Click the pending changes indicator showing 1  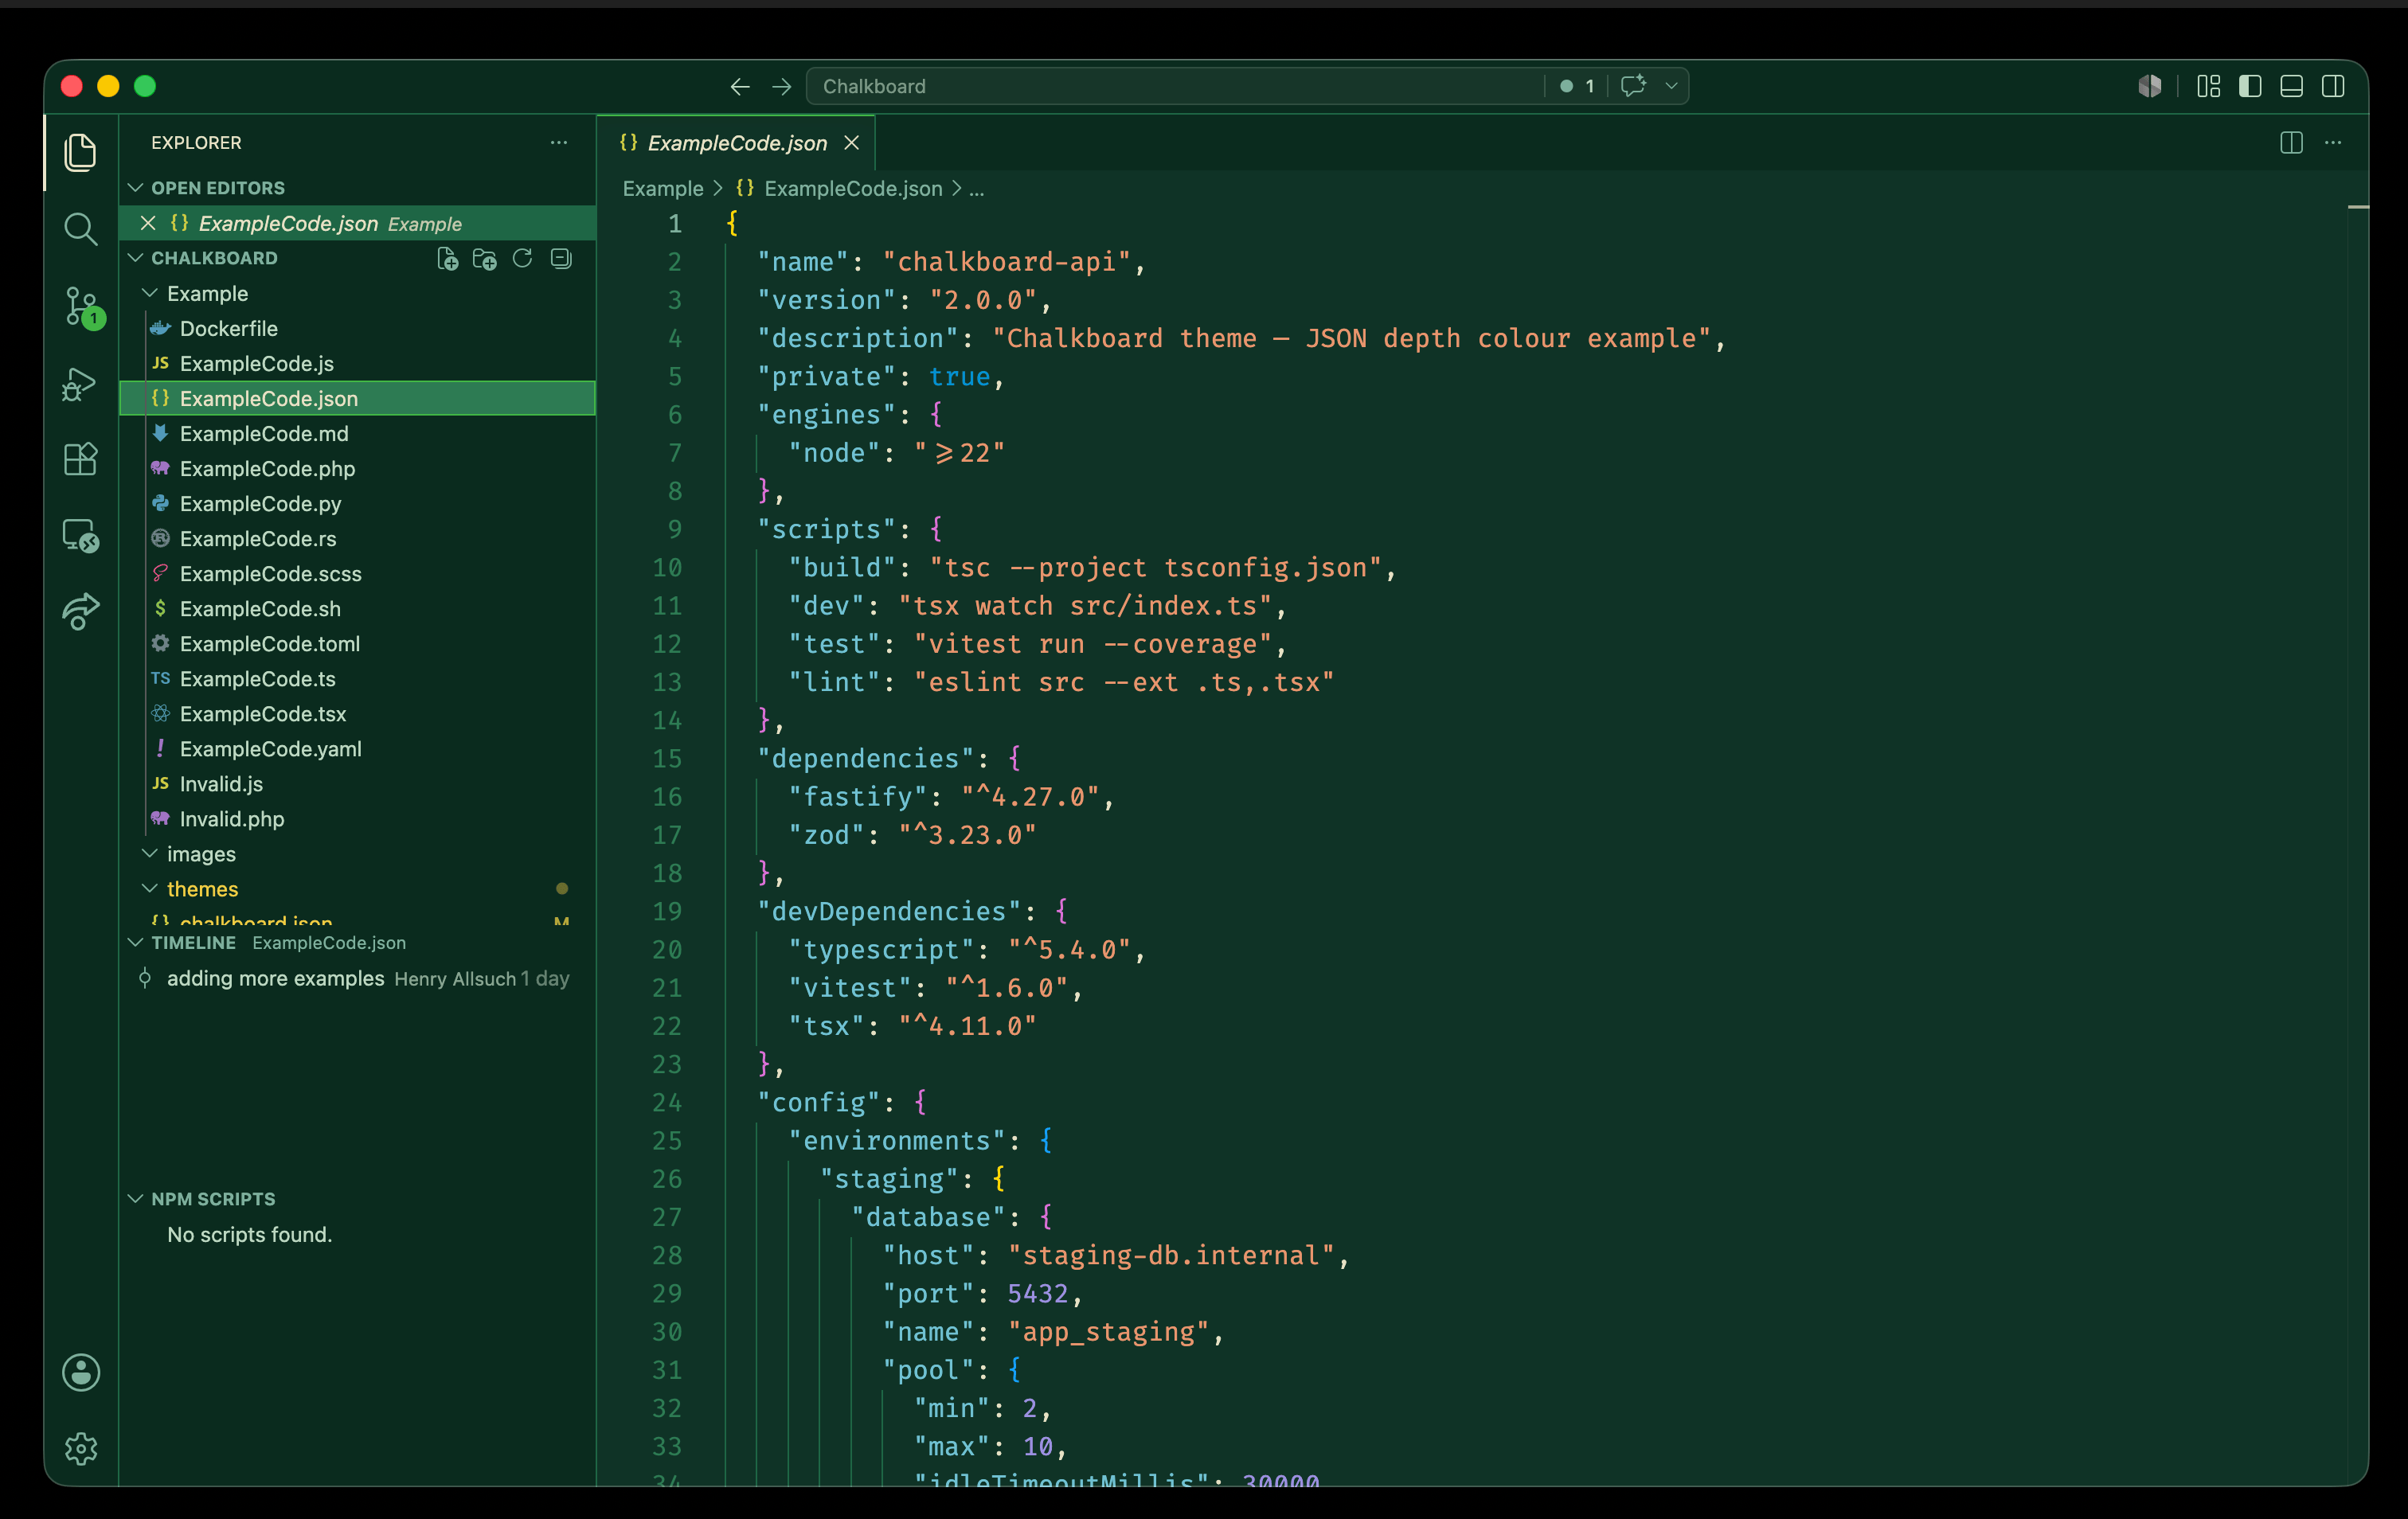[x=1577, y=86]
